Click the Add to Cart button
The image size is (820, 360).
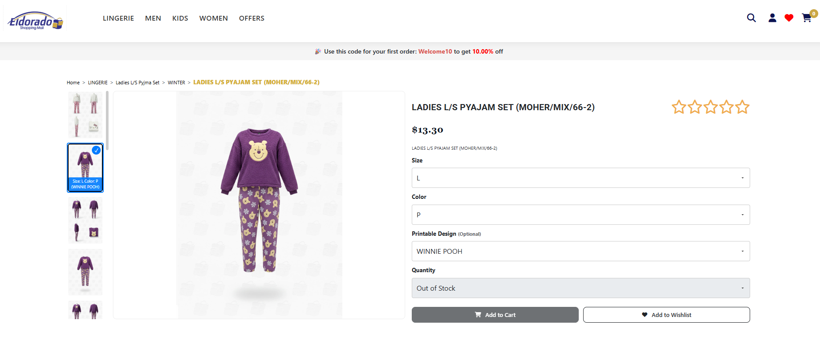click(495, 315)
